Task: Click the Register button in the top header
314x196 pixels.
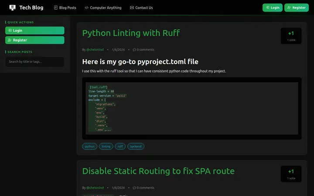Action: 297,7
